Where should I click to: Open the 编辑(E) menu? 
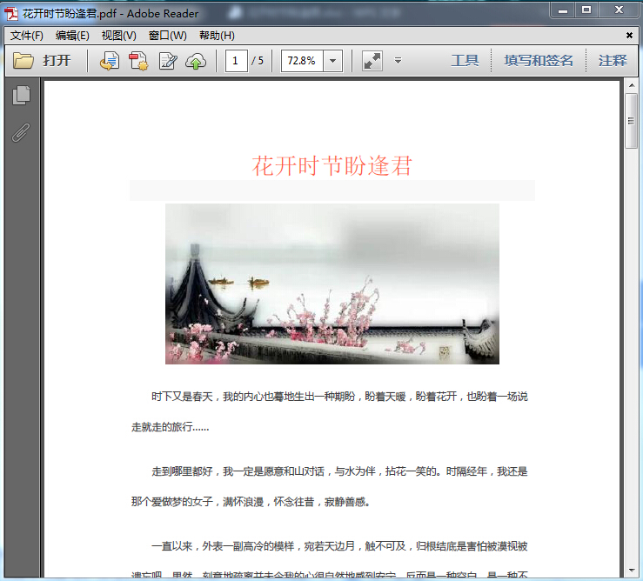coord(72,36)
